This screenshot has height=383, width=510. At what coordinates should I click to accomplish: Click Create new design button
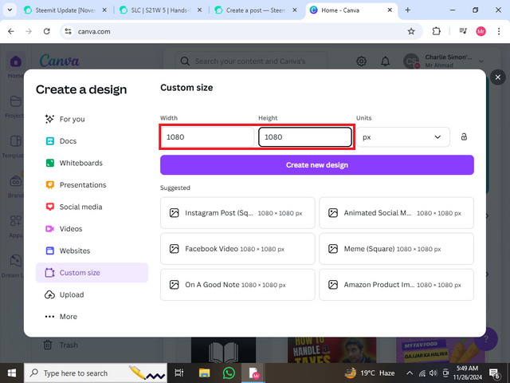(x=317, y=165)
